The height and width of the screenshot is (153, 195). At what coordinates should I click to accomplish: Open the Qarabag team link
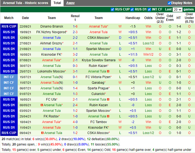point(98,83)
